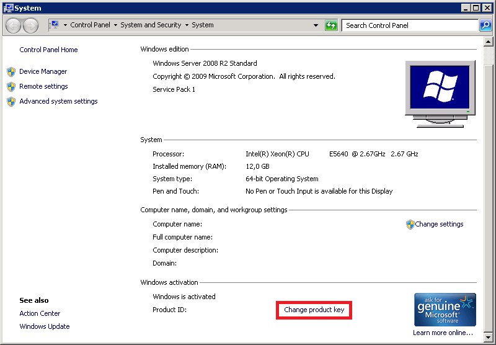
Task: Click the Full computer name label
Action: (182, 237)
